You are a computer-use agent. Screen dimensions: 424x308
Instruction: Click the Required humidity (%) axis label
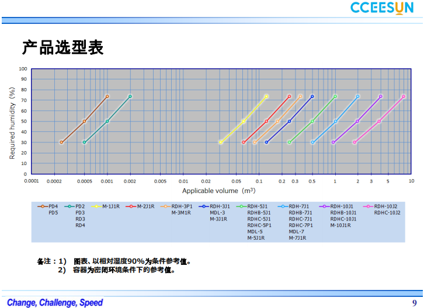(12, 123)
